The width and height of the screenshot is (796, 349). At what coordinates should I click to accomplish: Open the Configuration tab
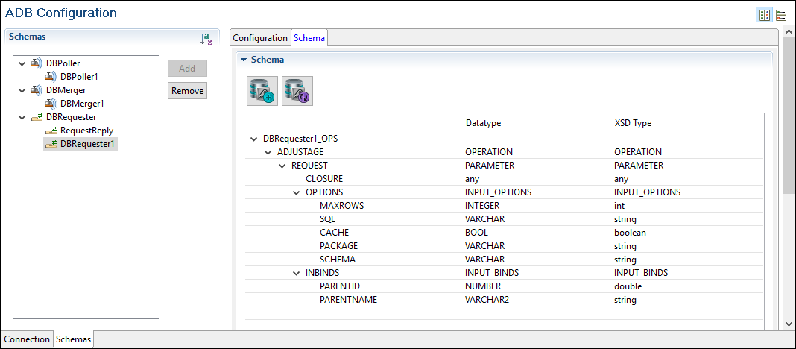pos(259,38)
